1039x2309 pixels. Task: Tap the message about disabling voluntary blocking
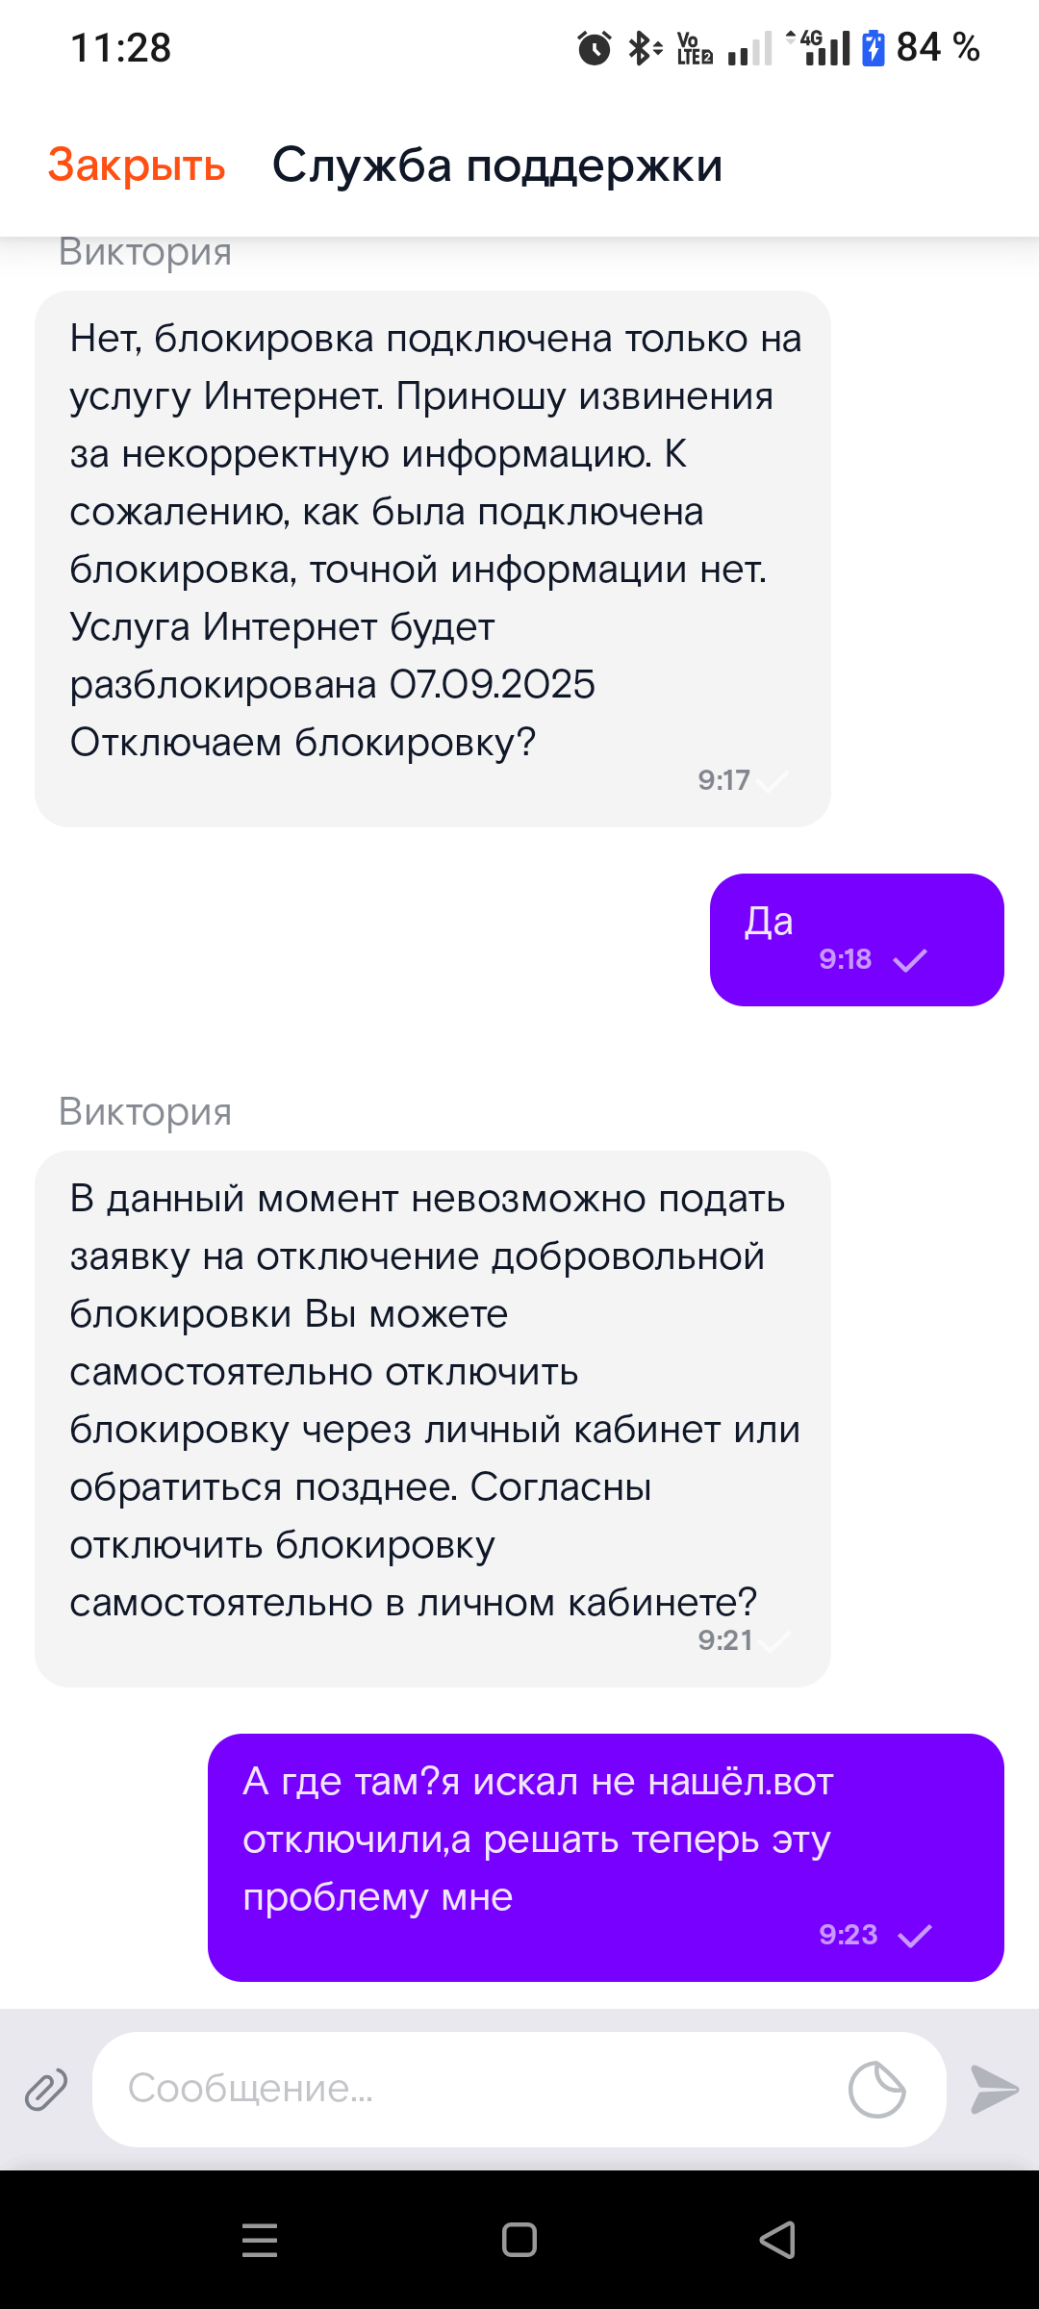coord(432,1418)
